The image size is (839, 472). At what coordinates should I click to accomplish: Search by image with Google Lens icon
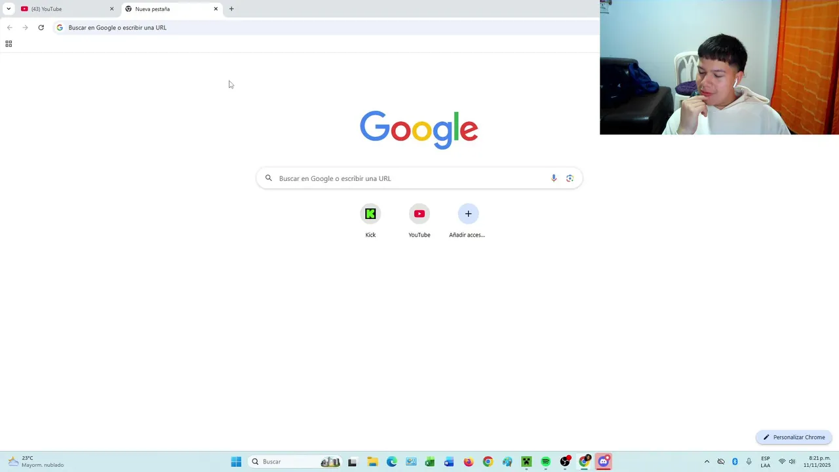(570, 178)
